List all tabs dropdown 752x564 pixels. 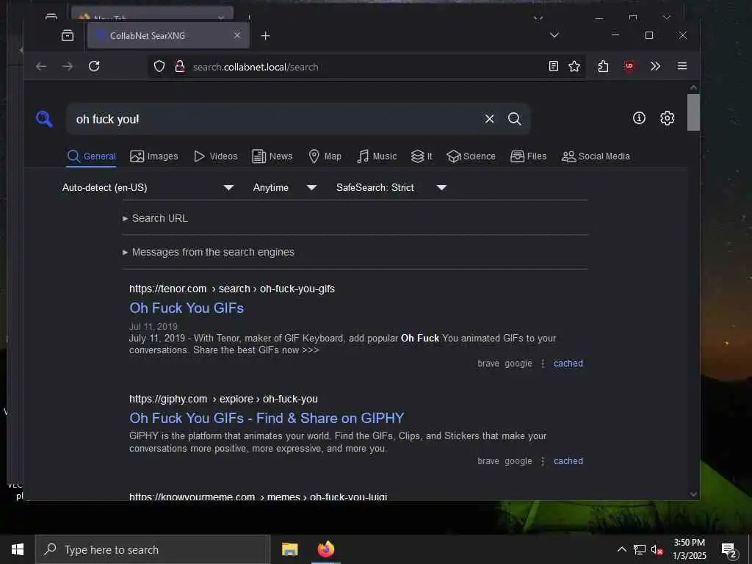click(554, 35)
